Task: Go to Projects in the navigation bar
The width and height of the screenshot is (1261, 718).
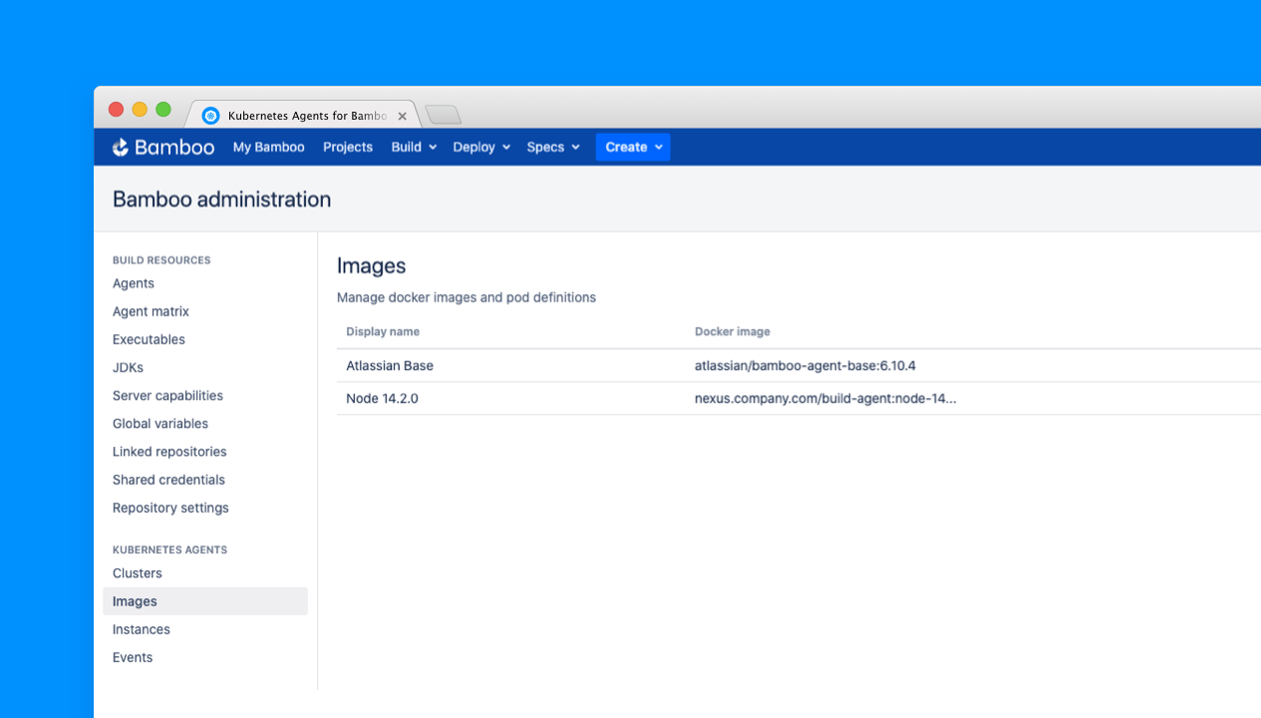Action: 348,147
